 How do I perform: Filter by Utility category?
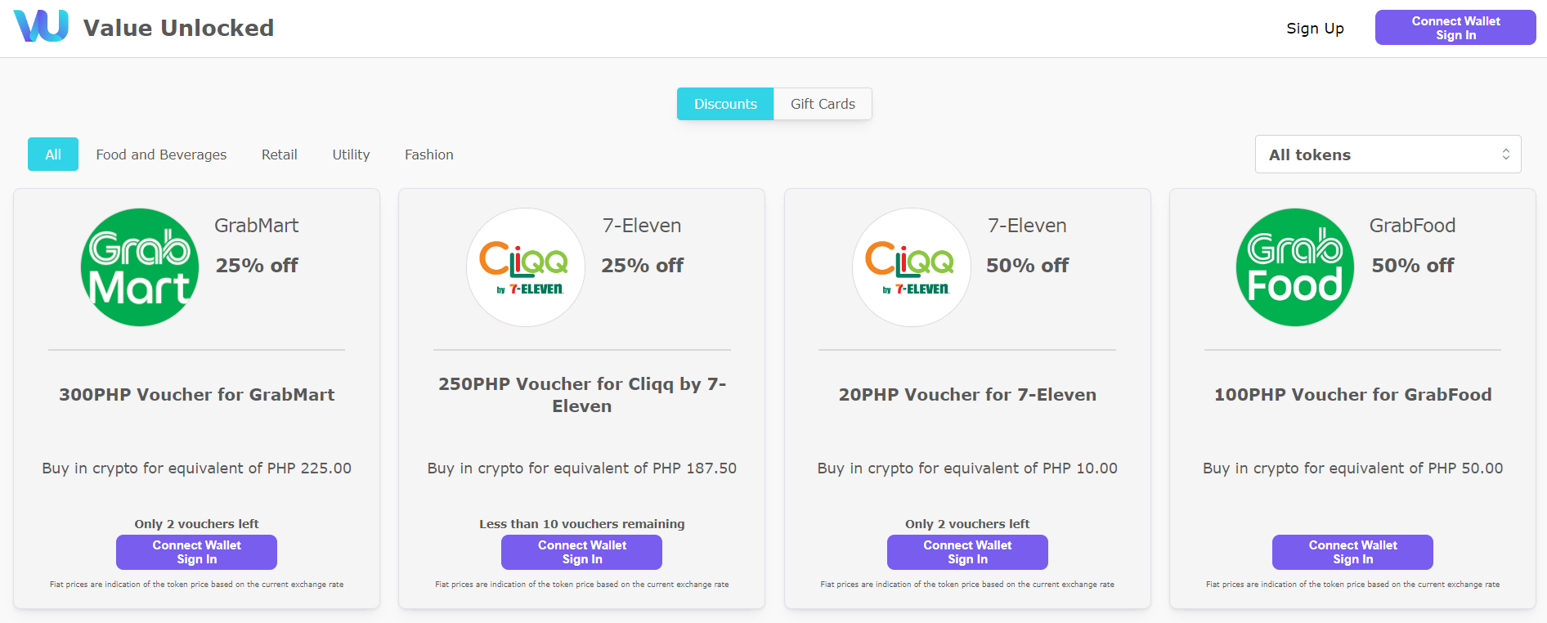[x=351, y=155]
